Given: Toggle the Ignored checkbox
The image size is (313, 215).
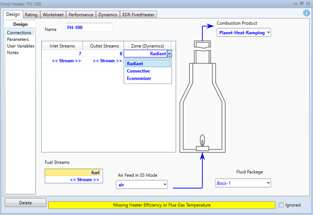Looking at the screenshot, I should [x=281, y=205].
